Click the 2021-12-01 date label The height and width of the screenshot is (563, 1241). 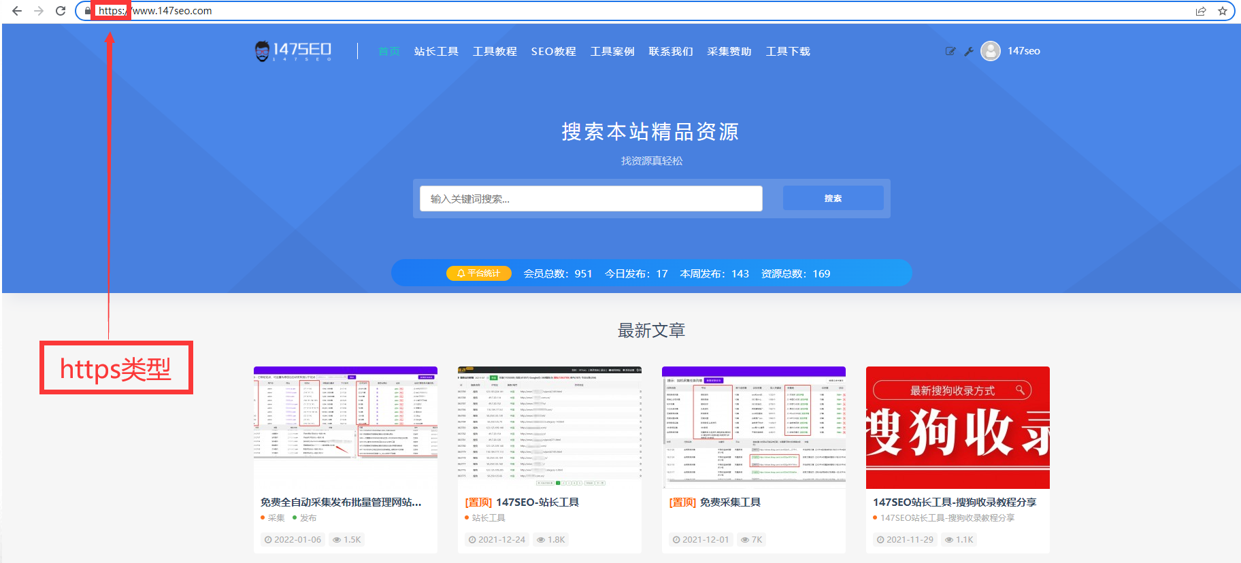click(701, 540)
